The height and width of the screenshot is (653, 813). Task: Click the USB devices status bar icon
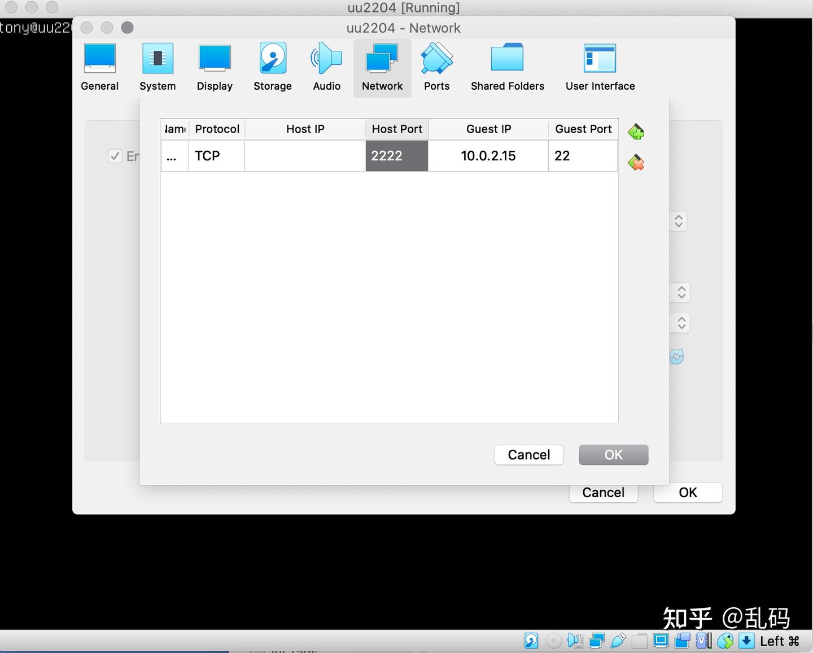[x=617, y=641]
